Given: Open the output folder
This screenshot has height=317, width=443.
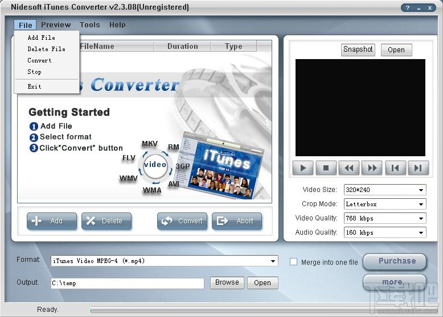Looking at the screenshot, I should point(262,283).
